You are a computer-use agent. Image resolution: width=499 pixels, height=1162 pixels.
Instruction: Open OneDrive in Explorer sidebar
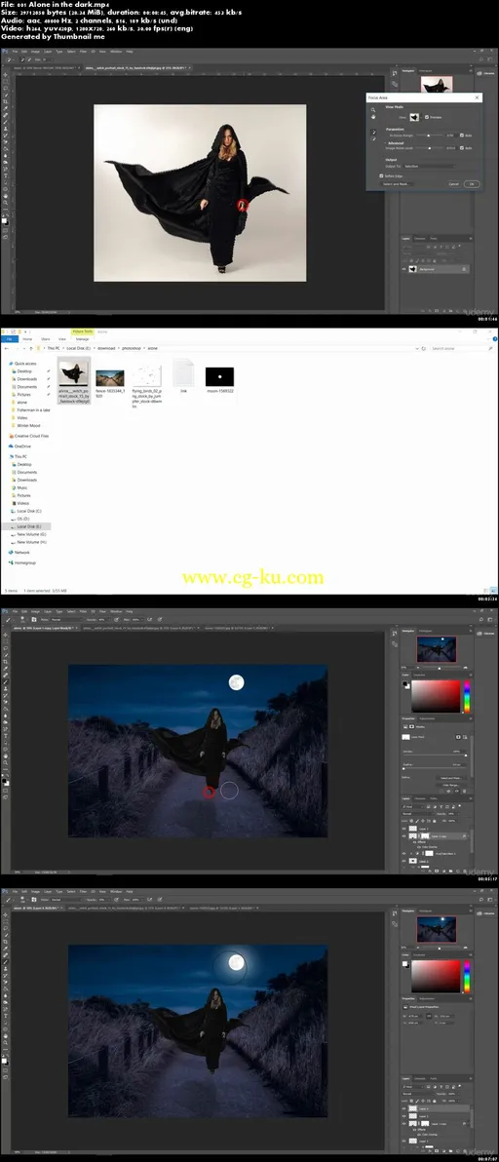click(21, 446)
